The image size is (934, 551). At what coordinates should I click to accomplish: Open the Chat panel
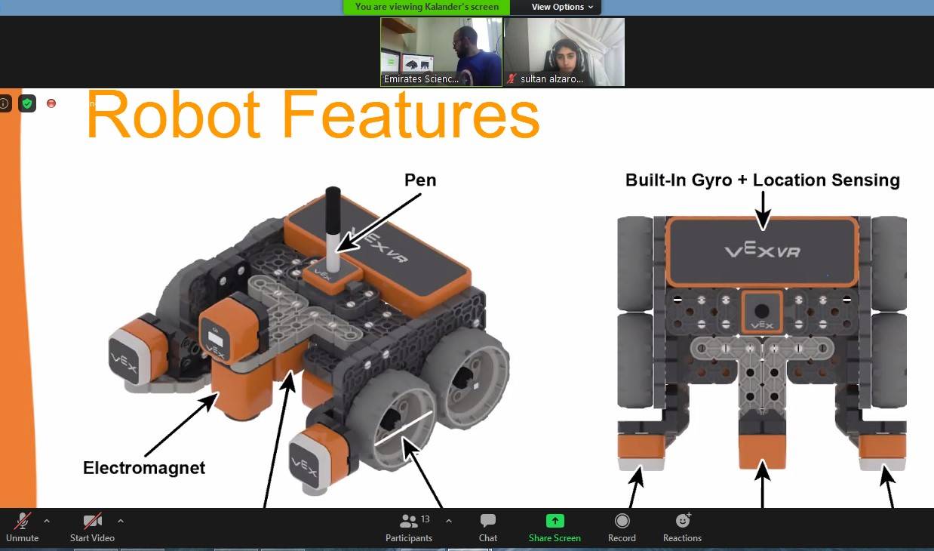(x=487, y=527)
